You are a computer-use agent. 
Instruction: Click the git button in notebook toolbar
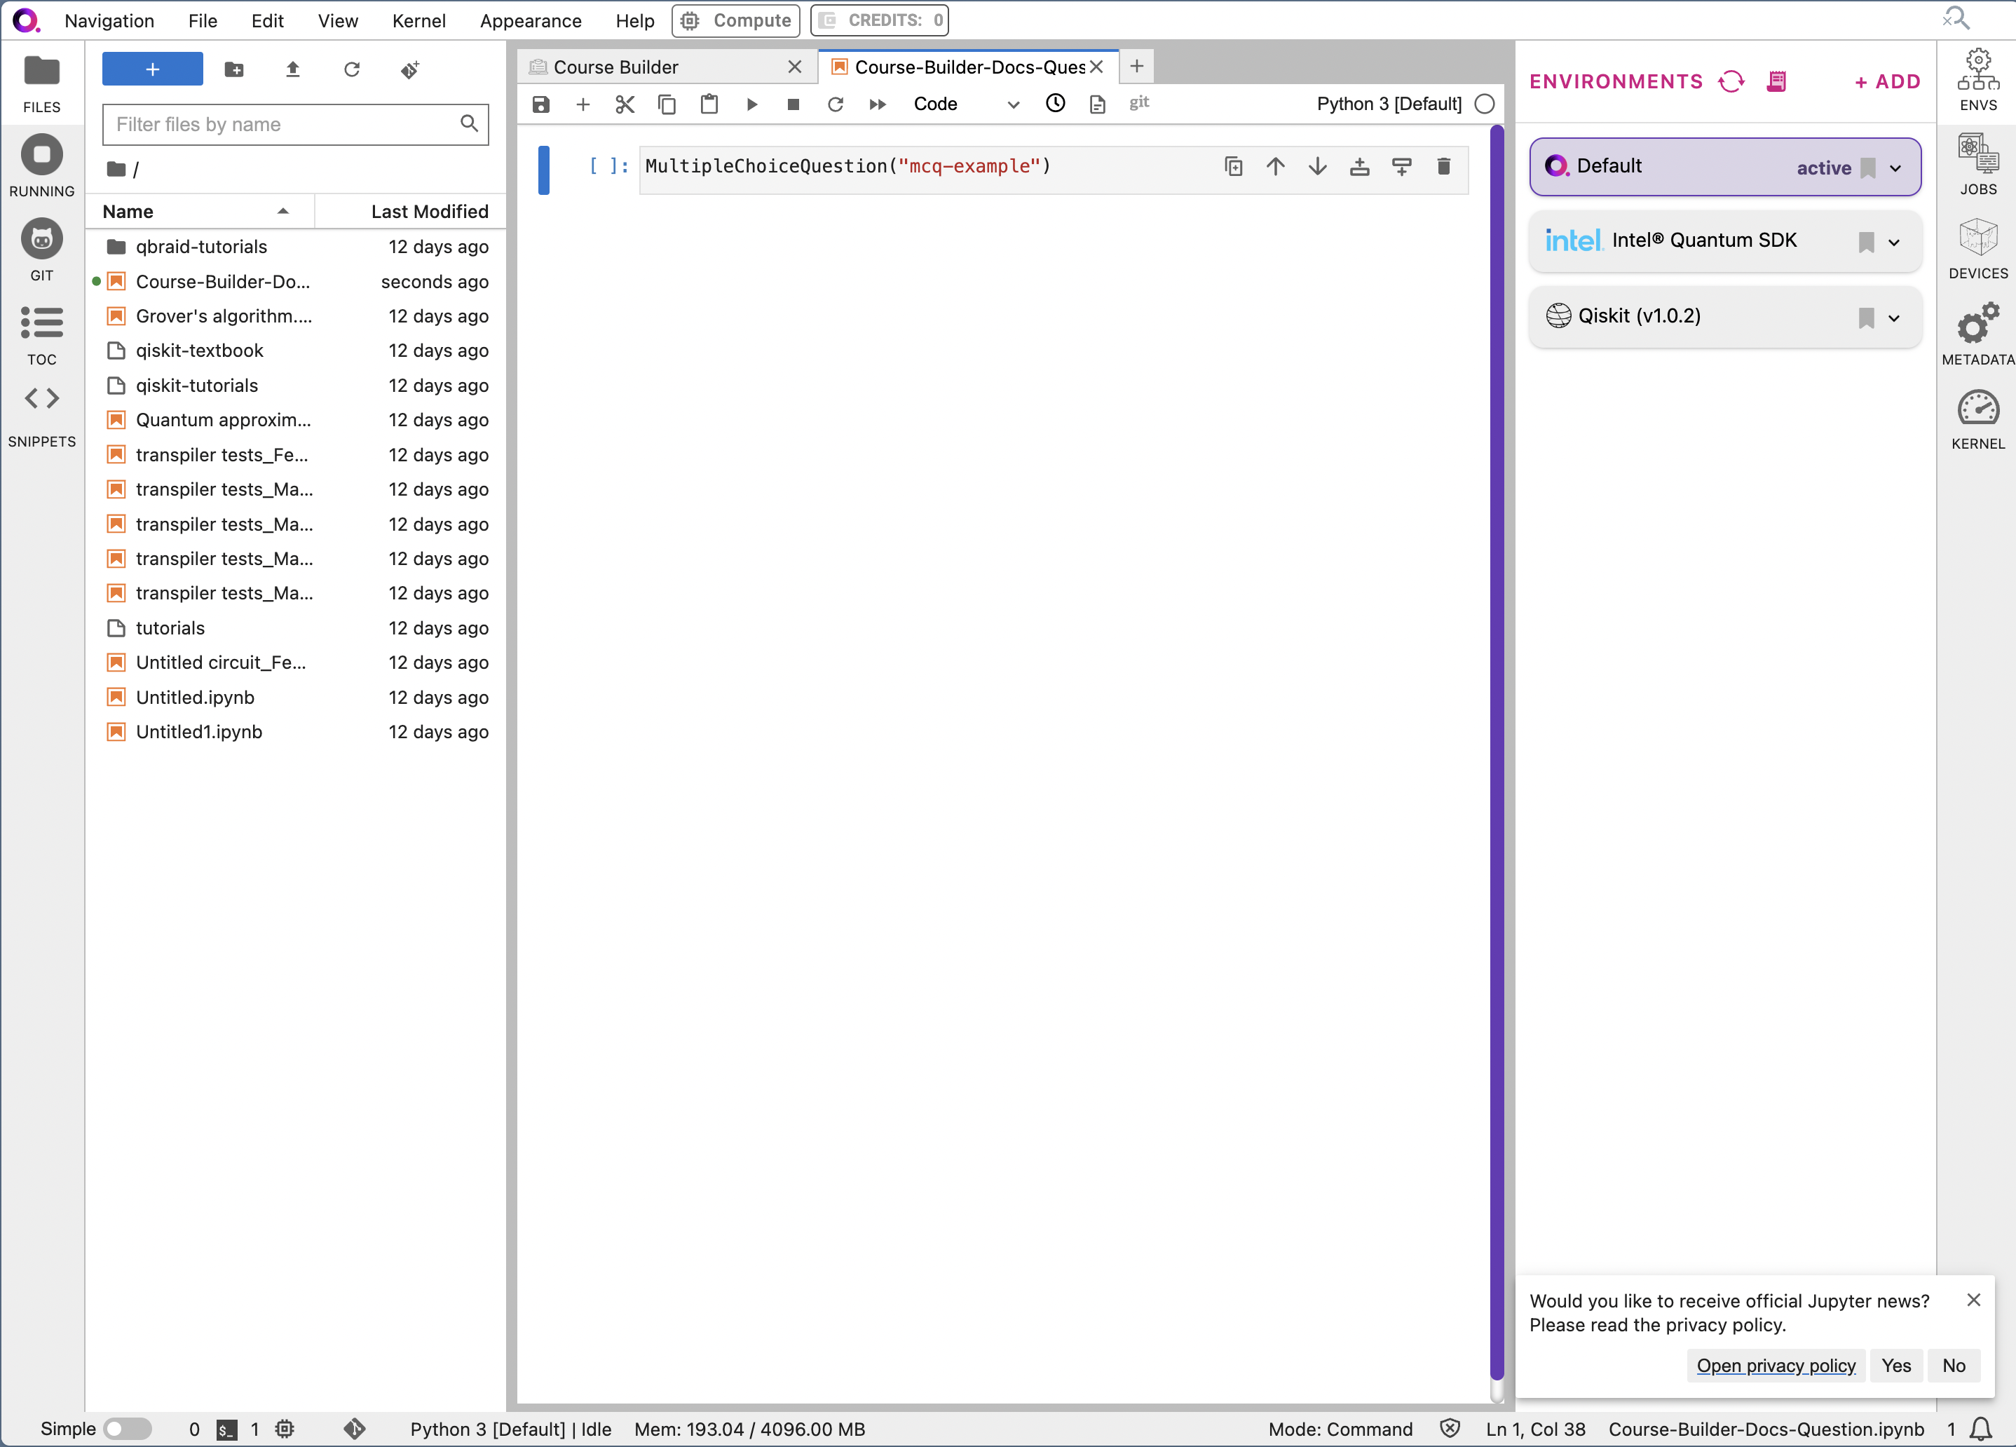[1140, 103]
